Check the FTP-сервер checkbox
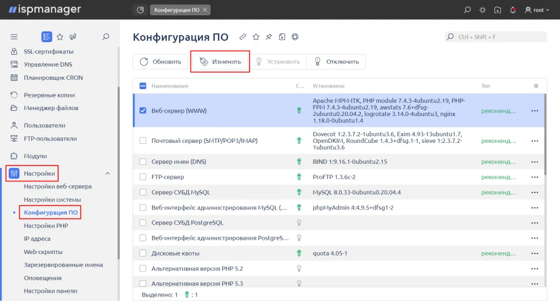 pyautogui.click(x=143, y=177)
